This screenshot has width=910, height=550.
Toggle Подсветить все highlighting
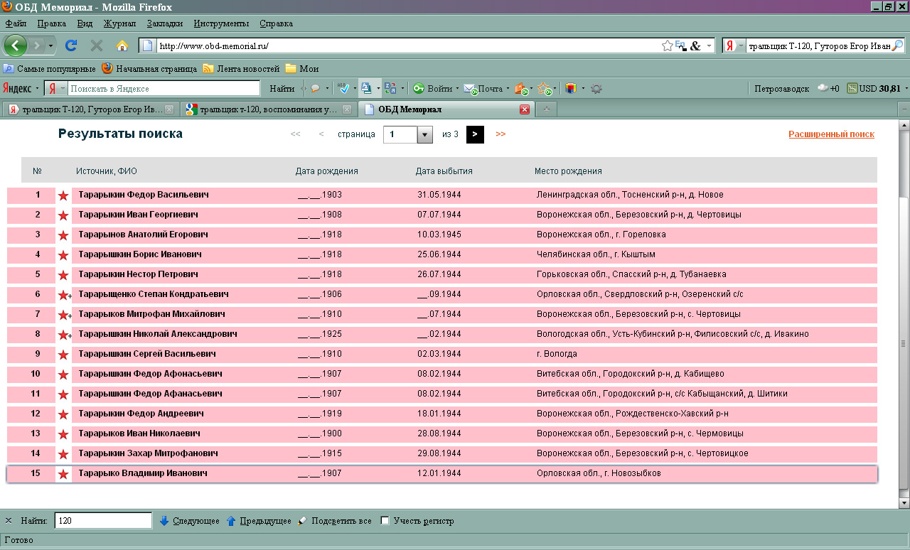334,521
